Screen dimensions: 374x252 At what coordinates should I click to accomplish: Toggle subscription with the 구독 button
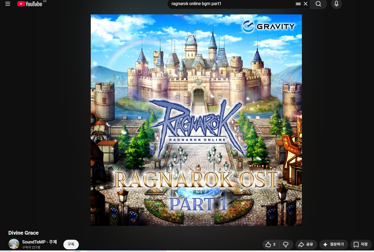pyautogui.click(x=71, y=244)
